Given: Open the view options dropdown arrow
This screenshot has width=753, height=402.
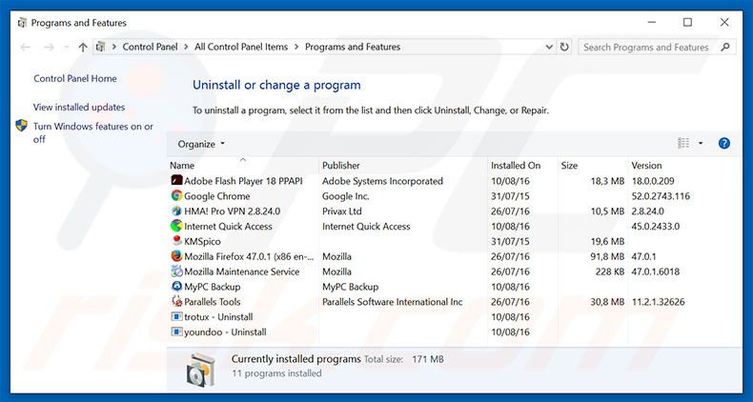Looking at the screenshot, I should tap(701, 143).
